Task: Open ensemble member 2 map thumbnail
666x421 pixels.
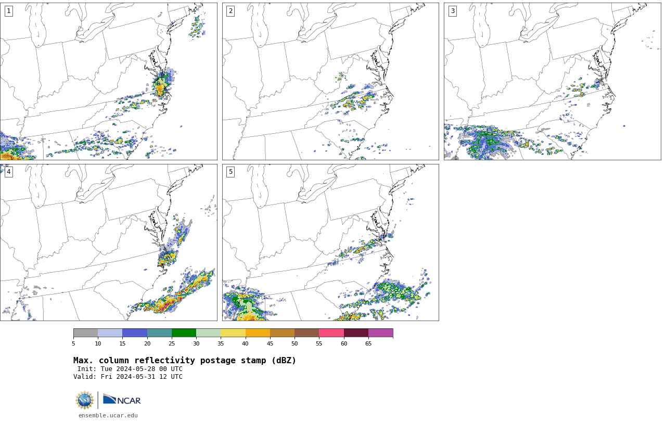Action: pyautogui.click(x=330, y=81)
